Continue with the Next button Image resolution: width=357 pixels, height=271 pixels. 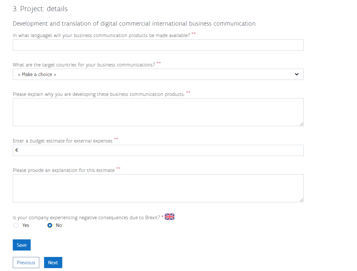pyautogui.click(x=53, y=263)
